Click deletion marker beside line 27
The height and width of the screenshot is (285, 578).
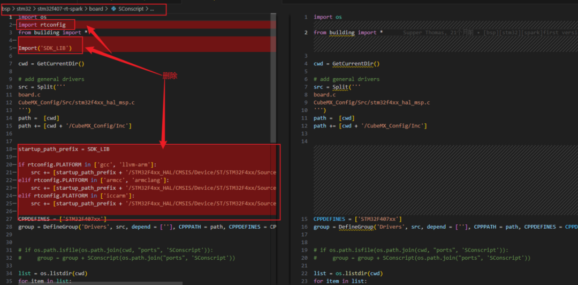click(x=14, y=219)
